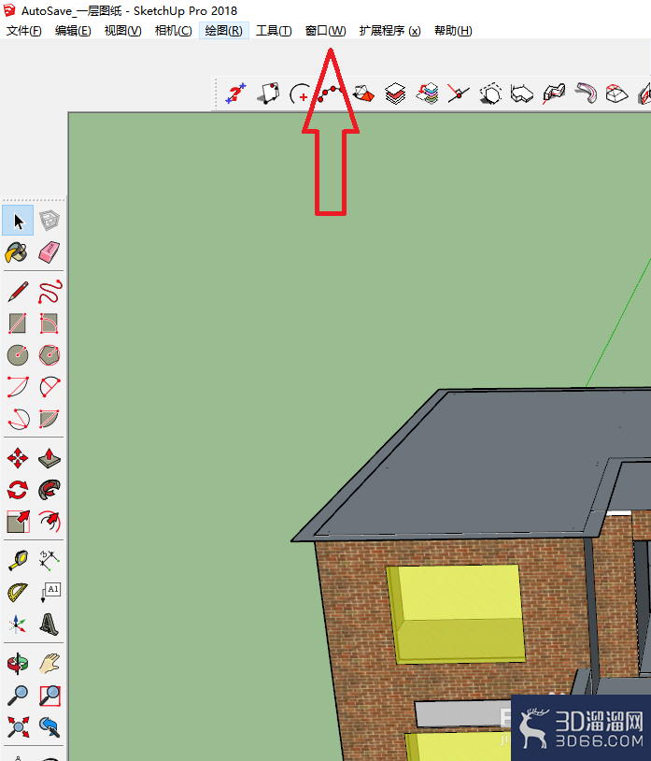Pick the Axes tool
Image resolution: width=651 pixels, height=761 pixels.
(18, 625)
